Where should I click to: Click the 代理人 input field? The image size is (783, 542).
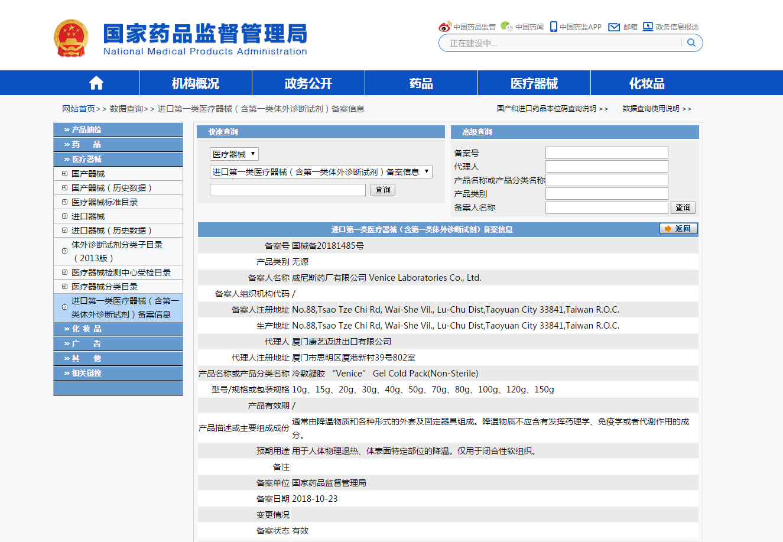[x=607, y=167]
